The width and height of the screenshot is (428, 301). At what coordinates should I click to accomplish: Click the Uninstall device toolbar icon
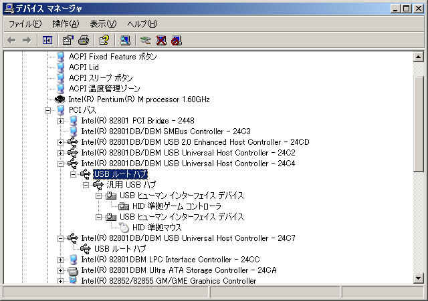click(161, 41)
